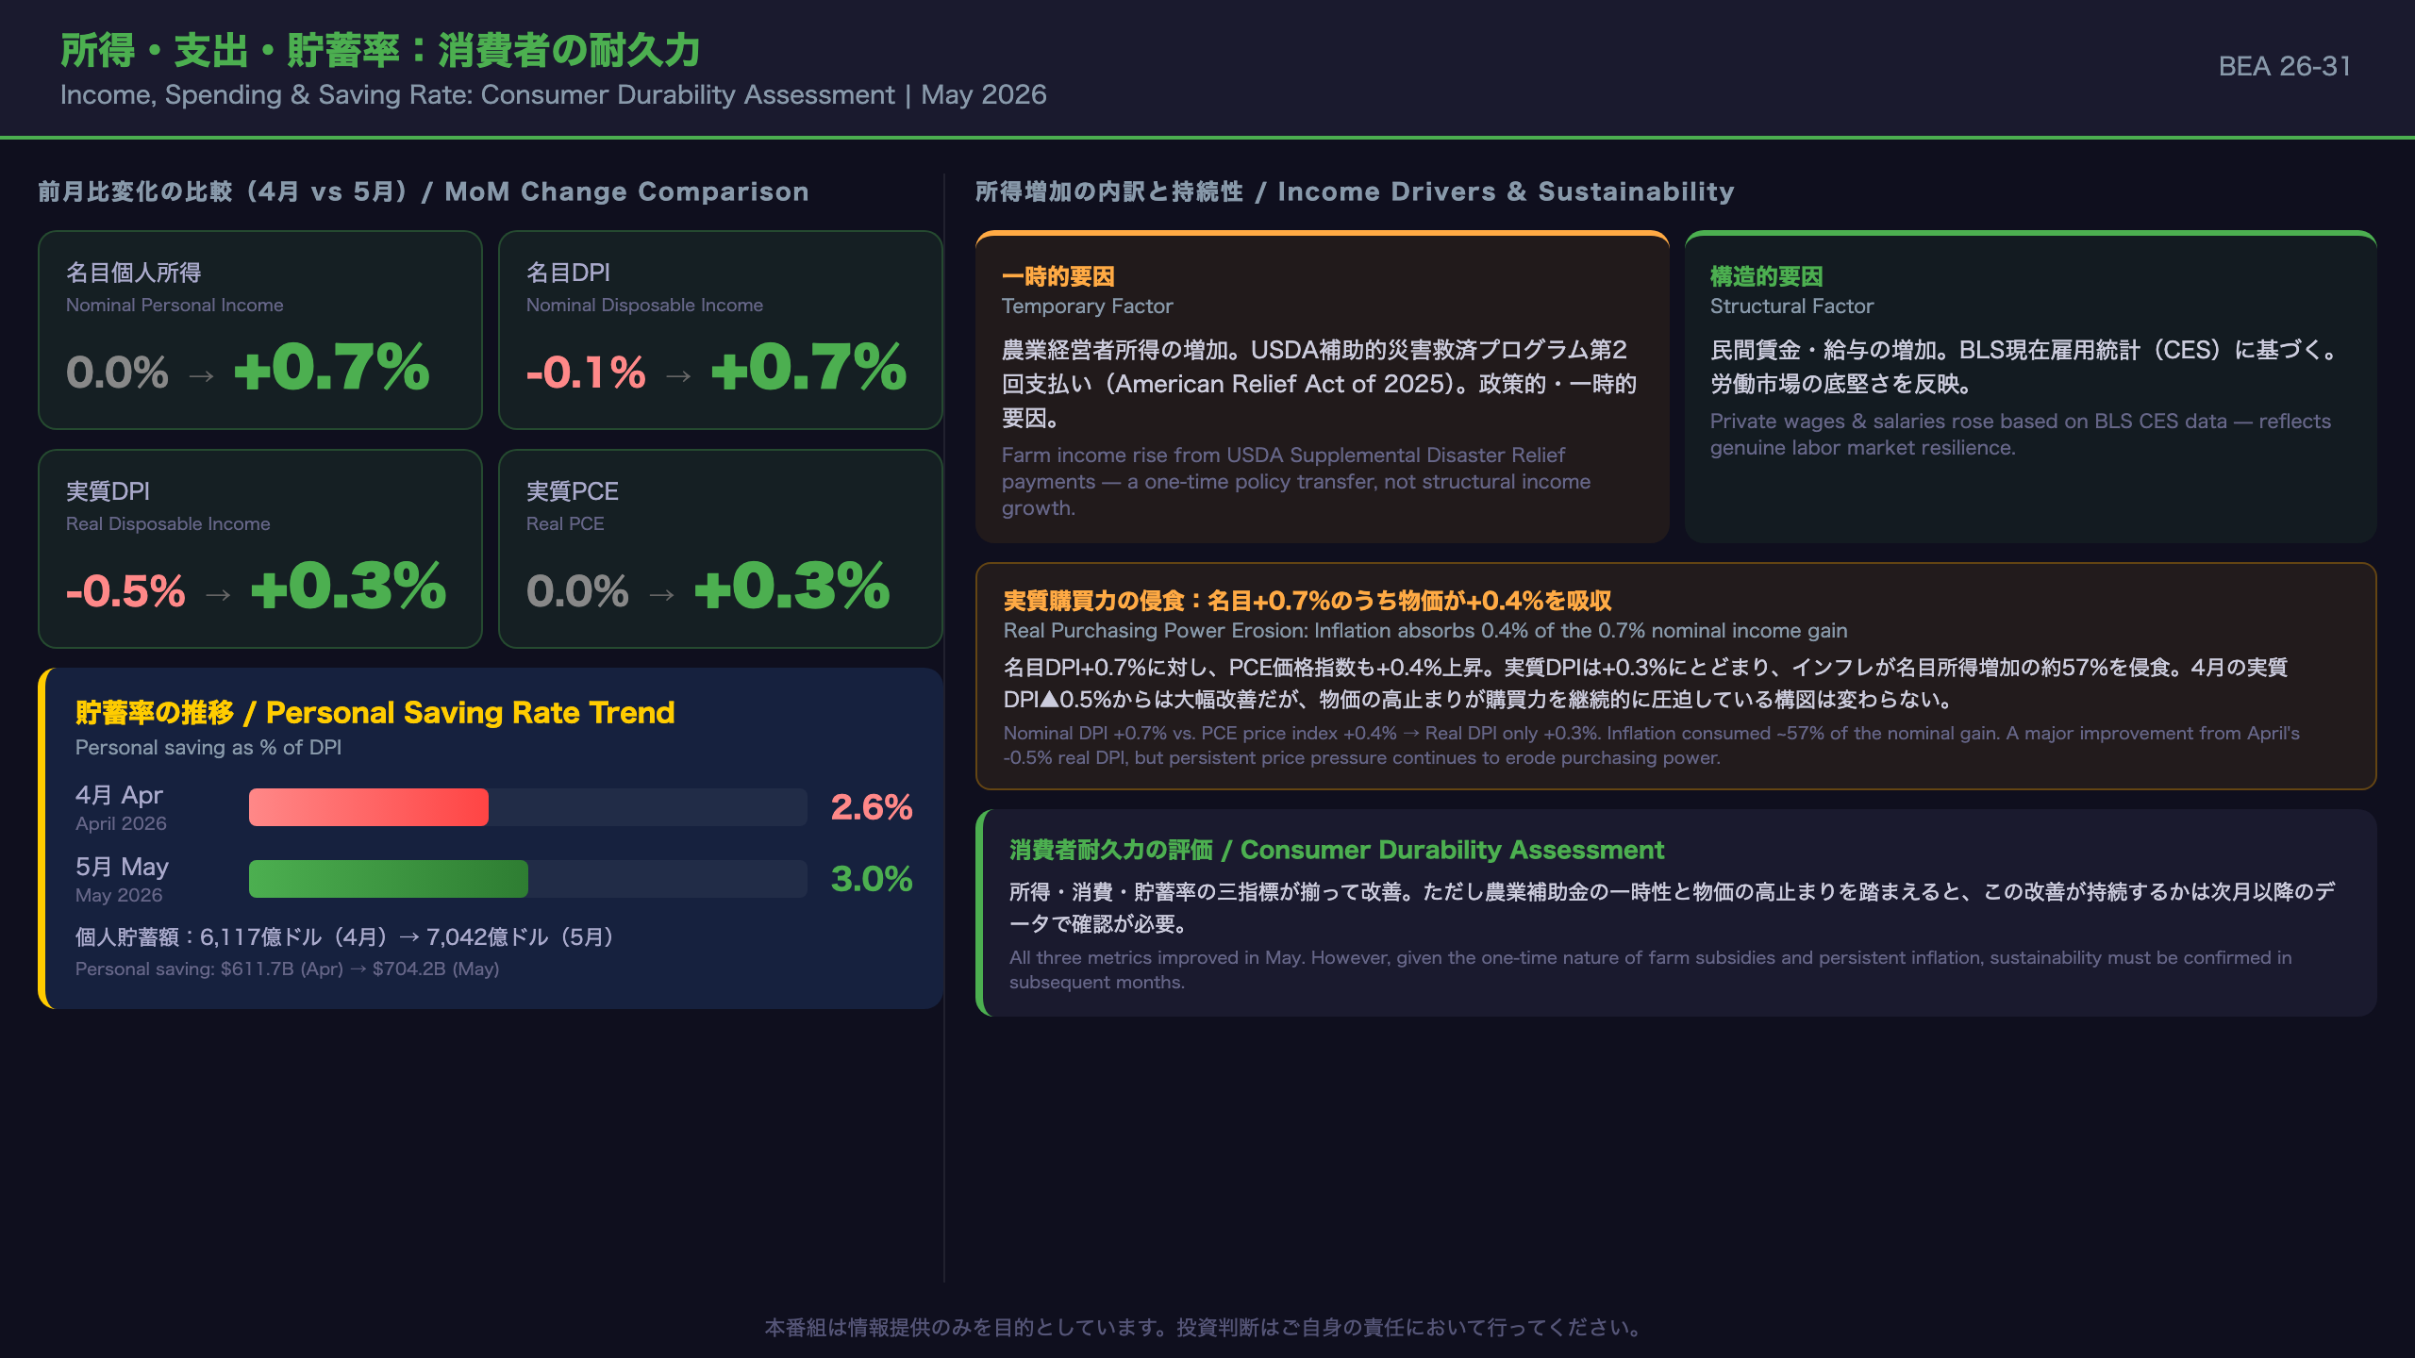The image size is (2415, 1358).
Task: Click the 0.0% value in 名目個人所得 card
Action: pos(117,373)
